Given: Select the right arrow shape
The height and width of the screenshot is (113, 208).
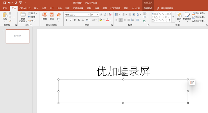Looking at the screenshot, I should click(x=166, y=17).
